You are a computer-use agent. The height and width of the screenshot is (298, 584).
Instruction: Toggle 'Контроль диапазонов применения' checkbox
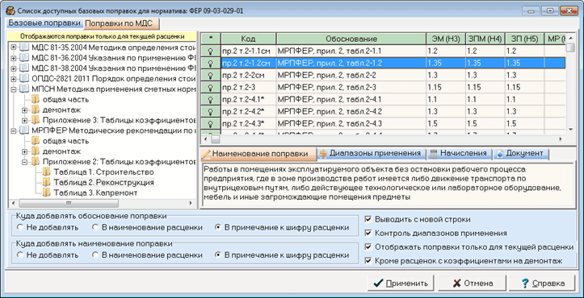tap(368, 234)
